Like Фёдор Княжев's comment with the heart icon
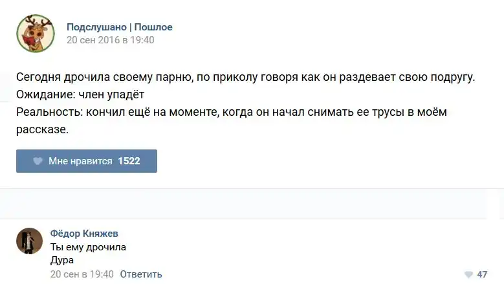Screen dimensions: 504x284 click(469, 274)
